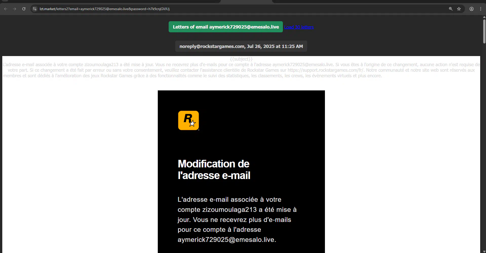Reload the page with refresh icon
Viewport: 486px width, 253px height.
(x=24, y=9)
